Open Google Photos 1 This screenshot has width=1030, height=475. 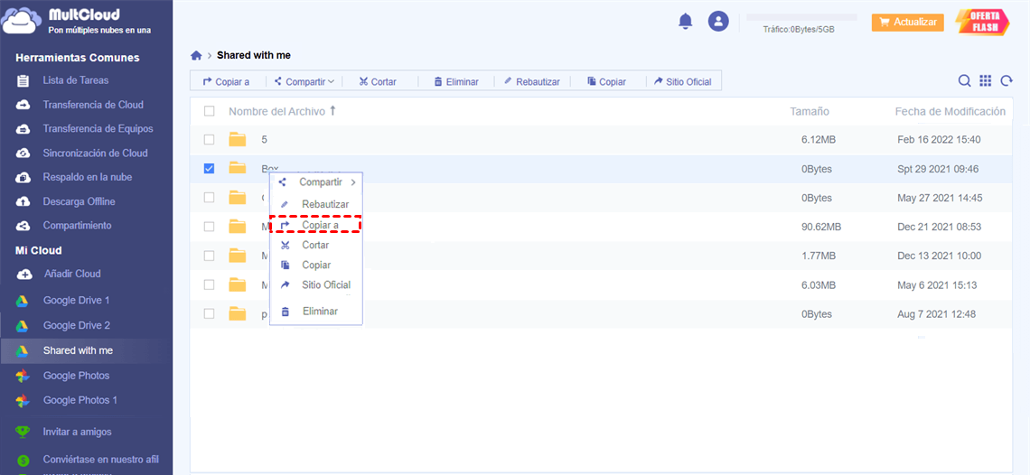[x=80, y=400]
